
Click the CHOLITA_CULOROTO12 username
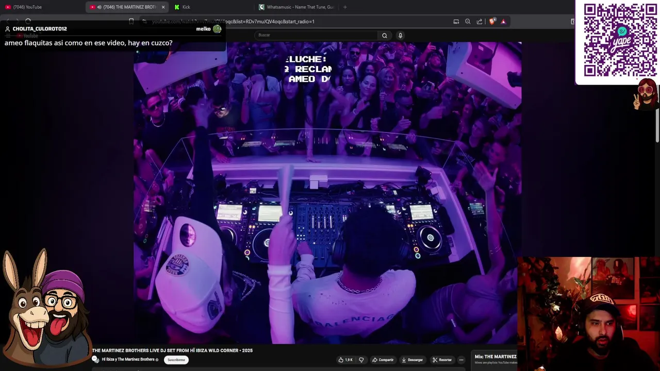(x=40, y=29)
